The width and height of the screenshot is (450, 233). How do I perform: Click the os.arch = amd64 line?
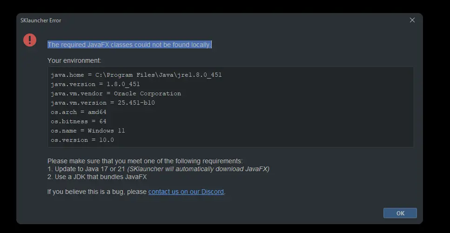click(x=79, y=112)
